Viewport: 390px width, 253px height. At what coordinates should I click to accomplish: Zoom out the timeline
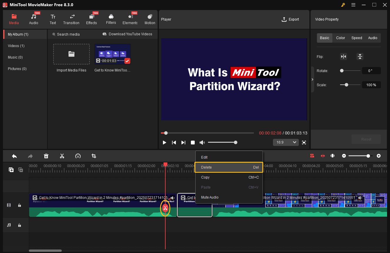(344, 156)
